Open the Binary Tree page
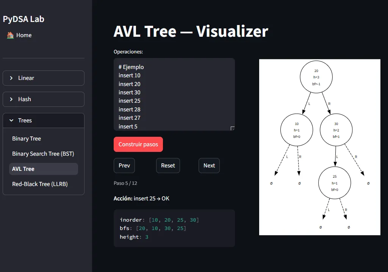388x272 pixels. click(x=27, y=139)
